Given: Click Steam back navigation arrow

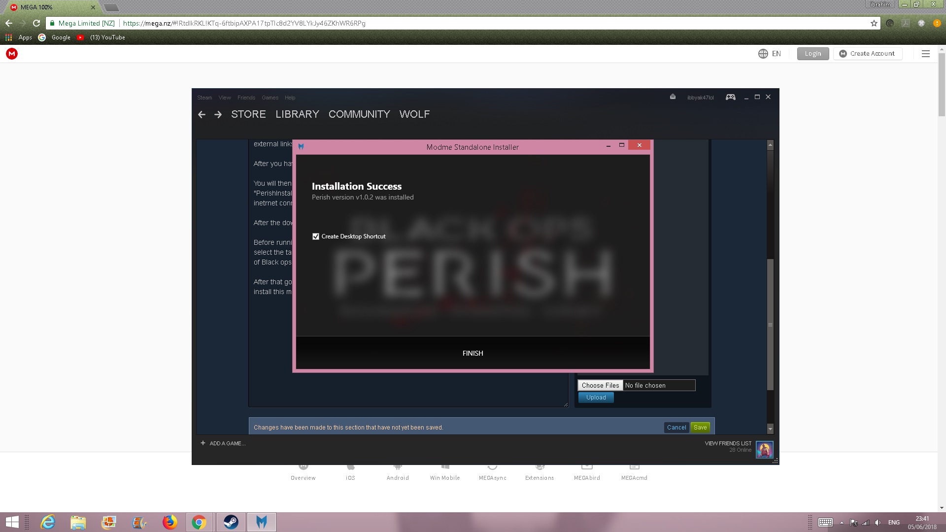Looking at the screenshot, I should (x=202, y=114).
